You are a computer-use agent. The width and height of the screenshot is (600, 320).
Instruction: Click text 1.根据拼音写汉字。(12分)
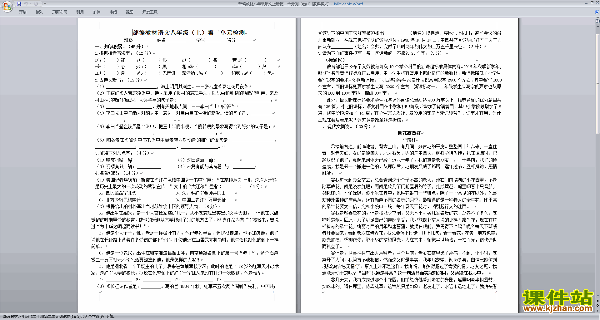123,53
